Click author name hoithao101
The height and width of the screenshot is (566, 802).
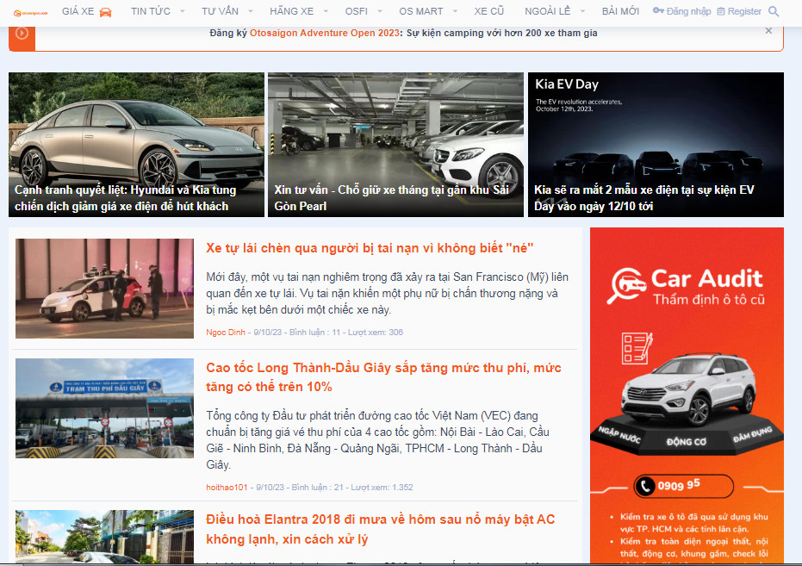pos(227,488)
